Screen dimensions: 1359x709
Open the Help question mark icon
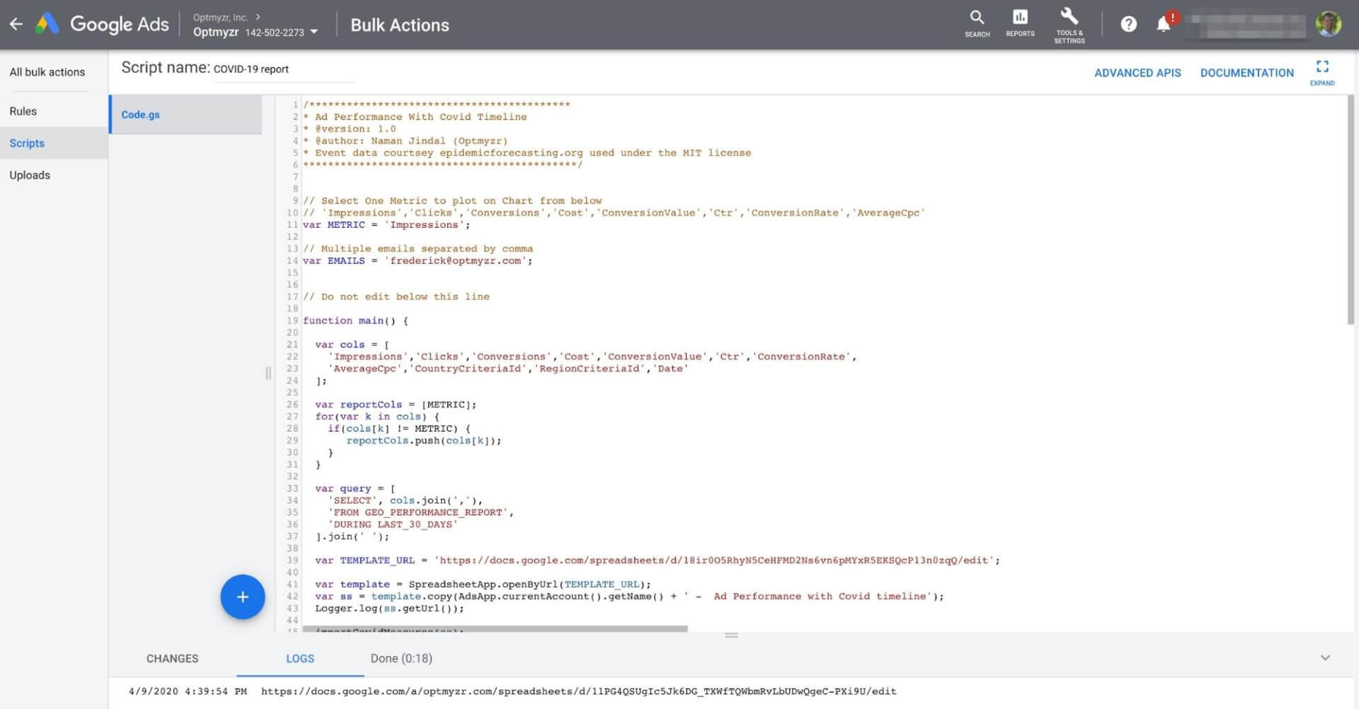click(x=1128, y=24)
